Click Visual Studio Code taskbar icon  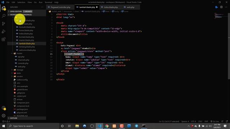[x=100, y=126]
